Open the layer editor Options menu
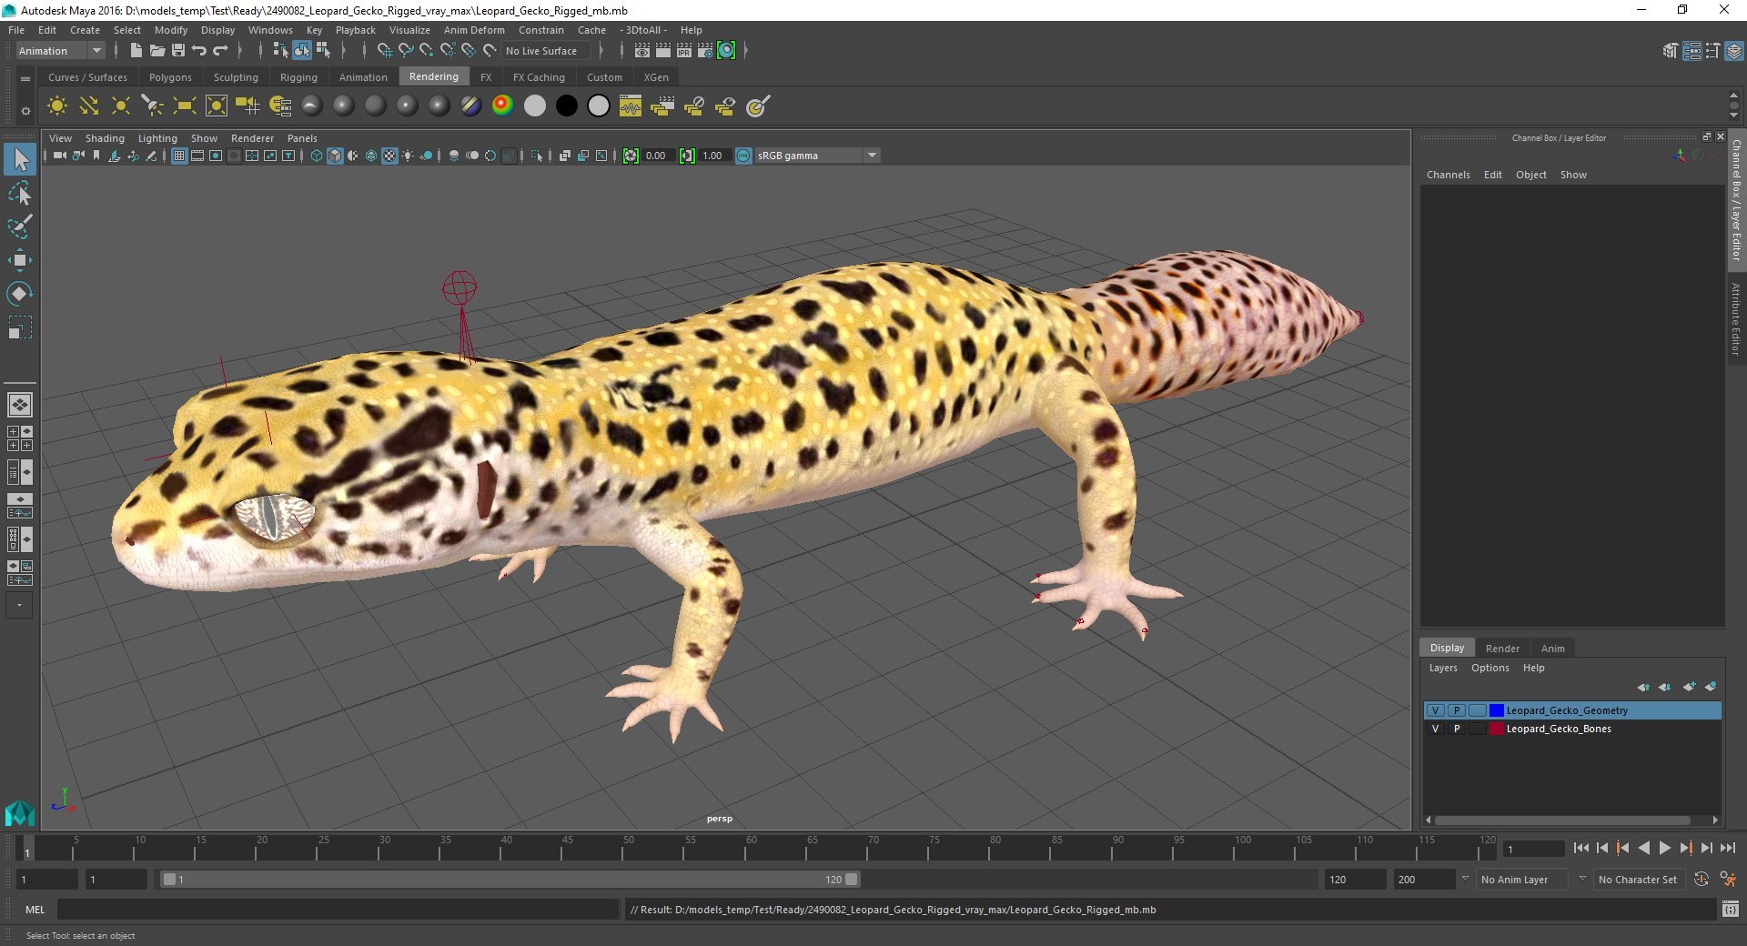 point(1490,668)
